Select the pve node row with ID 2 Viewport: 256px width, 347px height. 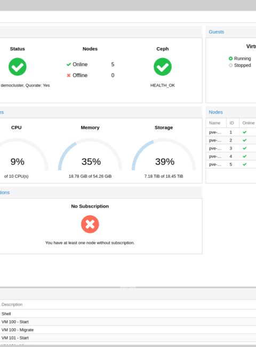pyautogui.click(x=231, y=140)
